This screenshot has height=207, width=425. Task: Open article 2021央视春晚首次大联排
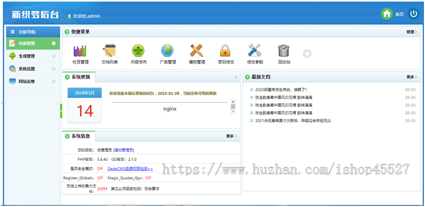pyautogui.click(x=293, y=121)
